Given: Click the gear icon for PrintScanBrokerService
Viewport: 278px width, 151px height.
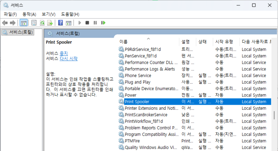Looking at the screenshot, I should click(x=121, y=114).
